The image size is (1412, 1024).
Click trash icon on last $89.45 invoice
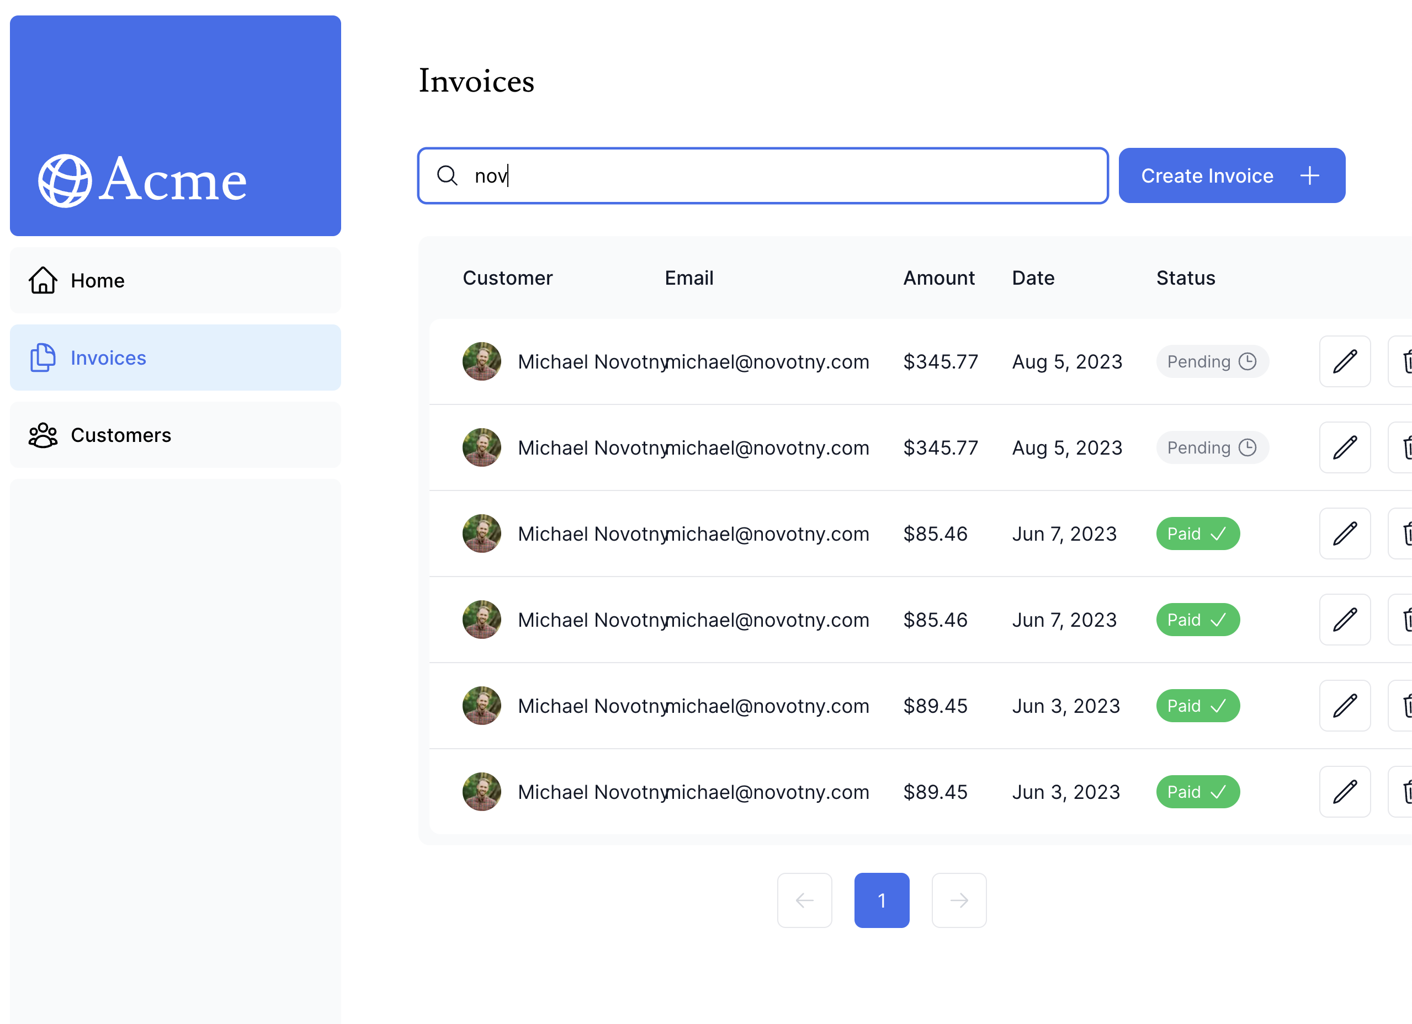(1404, 791)
